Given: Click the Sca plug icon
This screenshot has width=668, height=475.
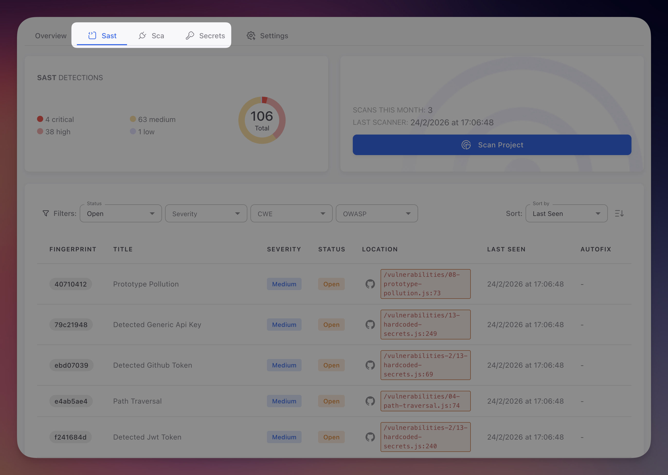Looking at the screenshot, I should tap(142, 35).
